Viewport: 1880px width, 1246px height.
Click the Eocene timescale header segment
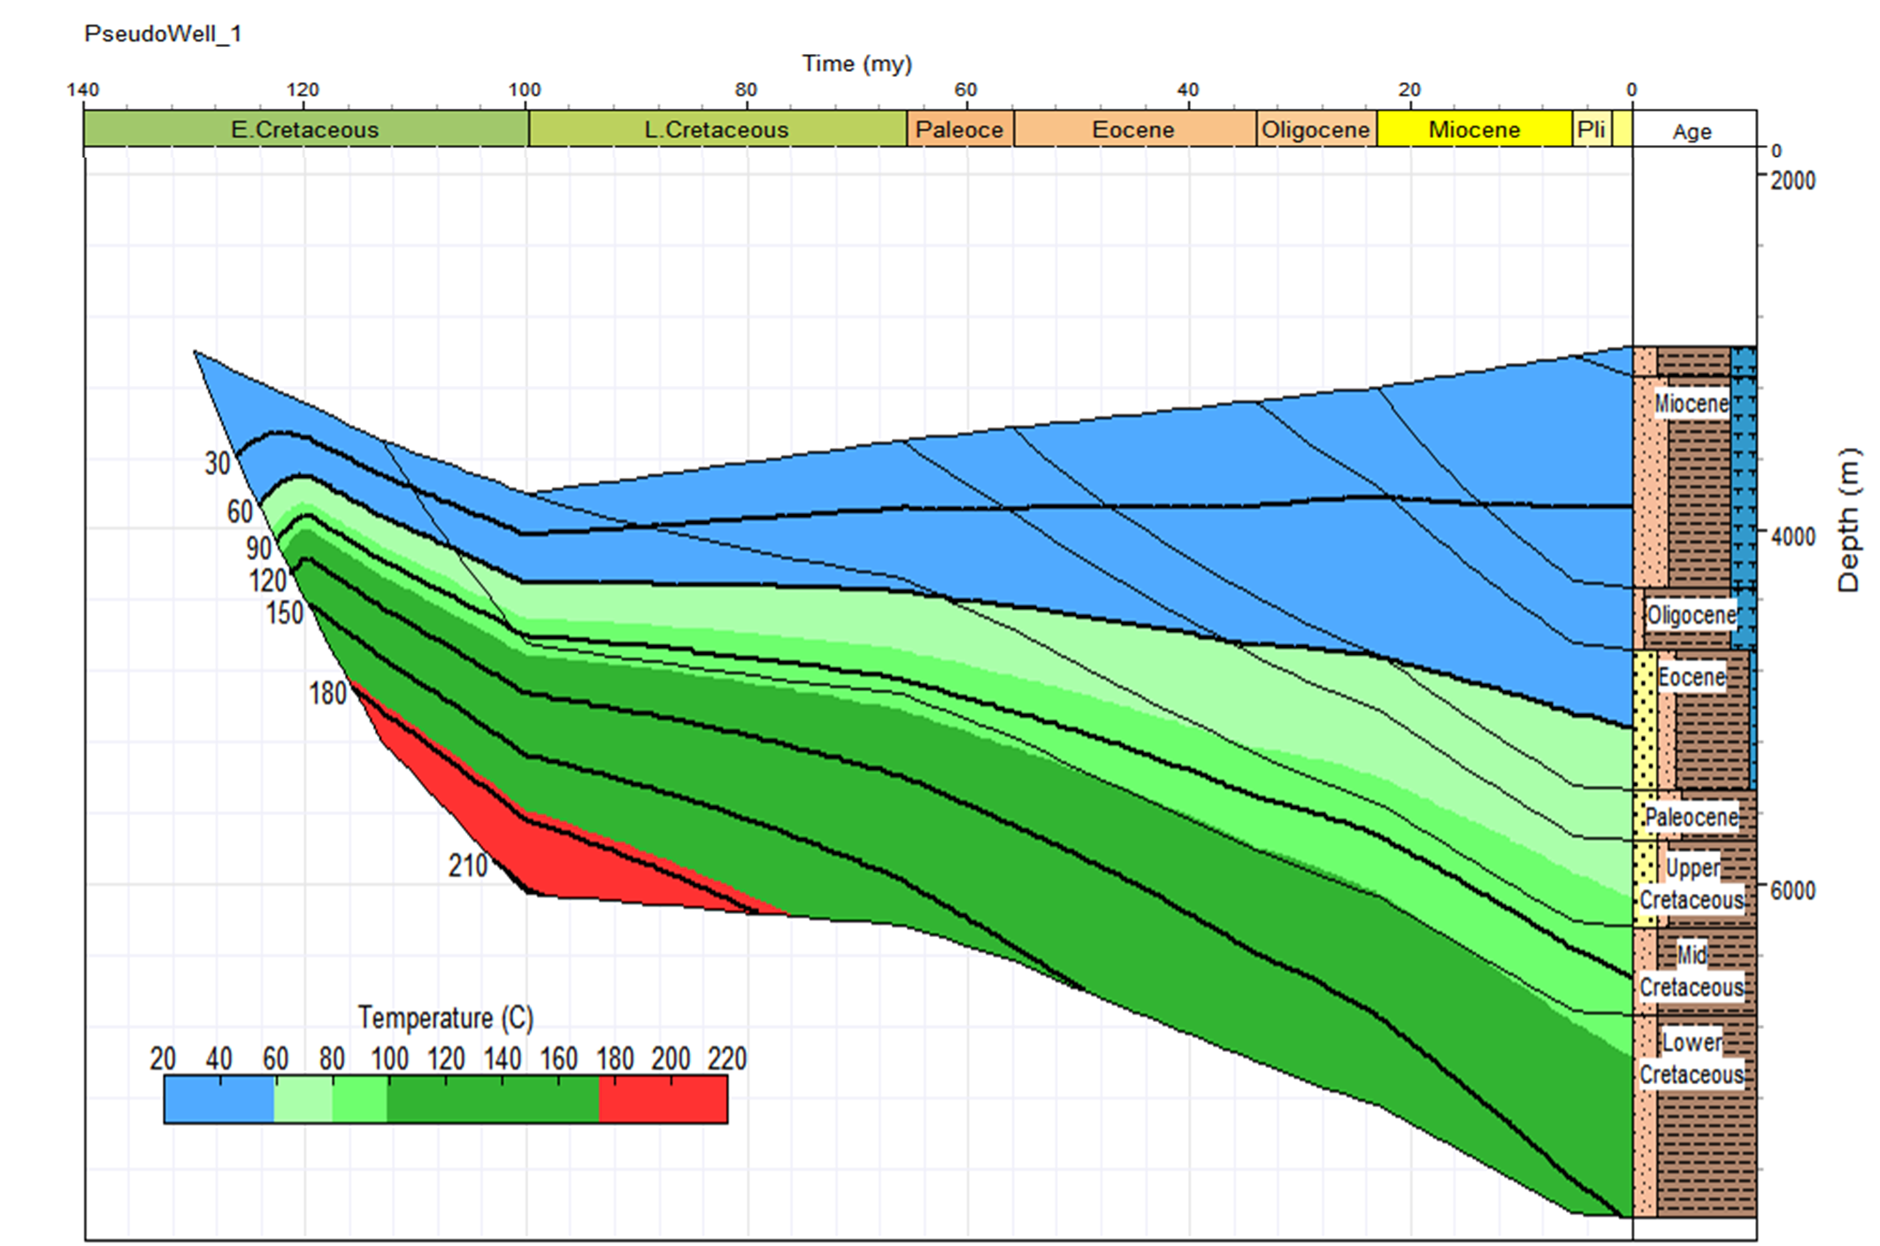[1133, 129]
